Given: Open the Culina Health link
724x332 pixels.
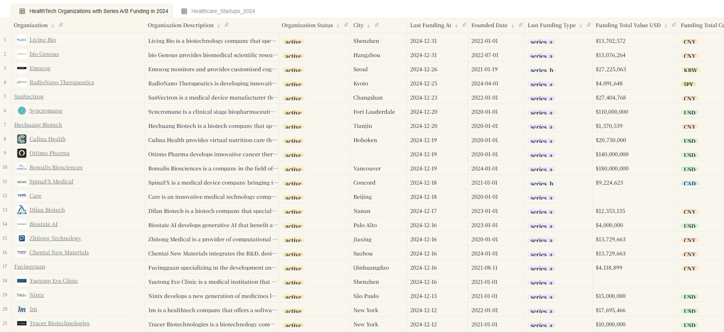Looking at the screenshot, I should pos(48,139).
